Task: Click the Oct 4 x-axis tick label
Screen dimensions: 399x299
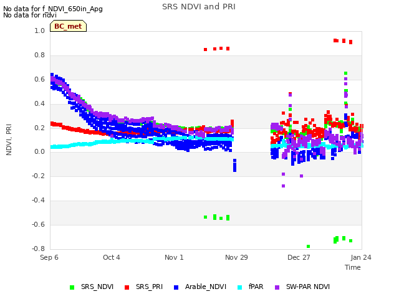Action: tap(112, 257)
